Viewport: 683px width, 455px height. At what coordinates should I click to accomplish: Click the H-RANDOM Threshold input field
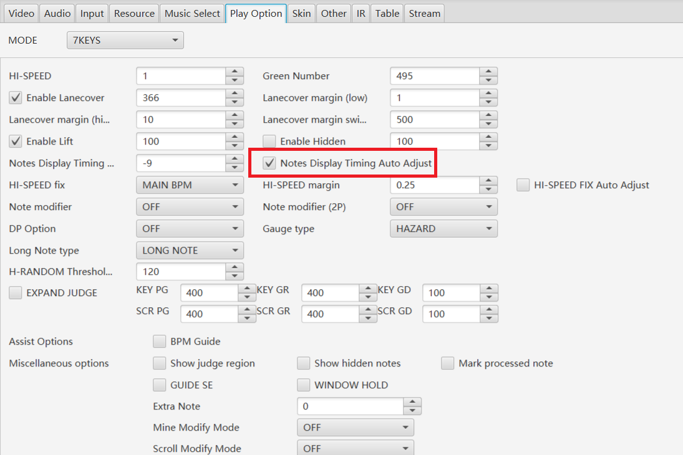[x=182, y=272]
